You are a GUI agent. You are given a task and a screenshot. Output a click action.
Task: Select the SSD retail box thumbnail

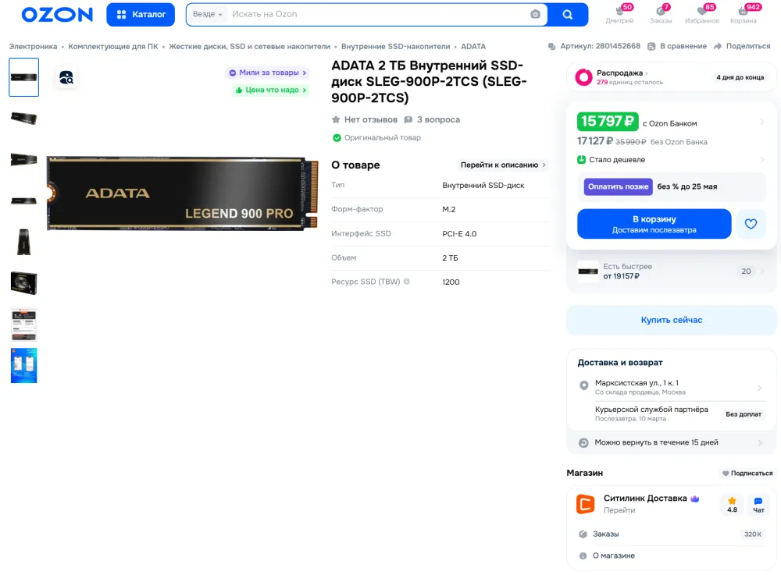point(24,283)
